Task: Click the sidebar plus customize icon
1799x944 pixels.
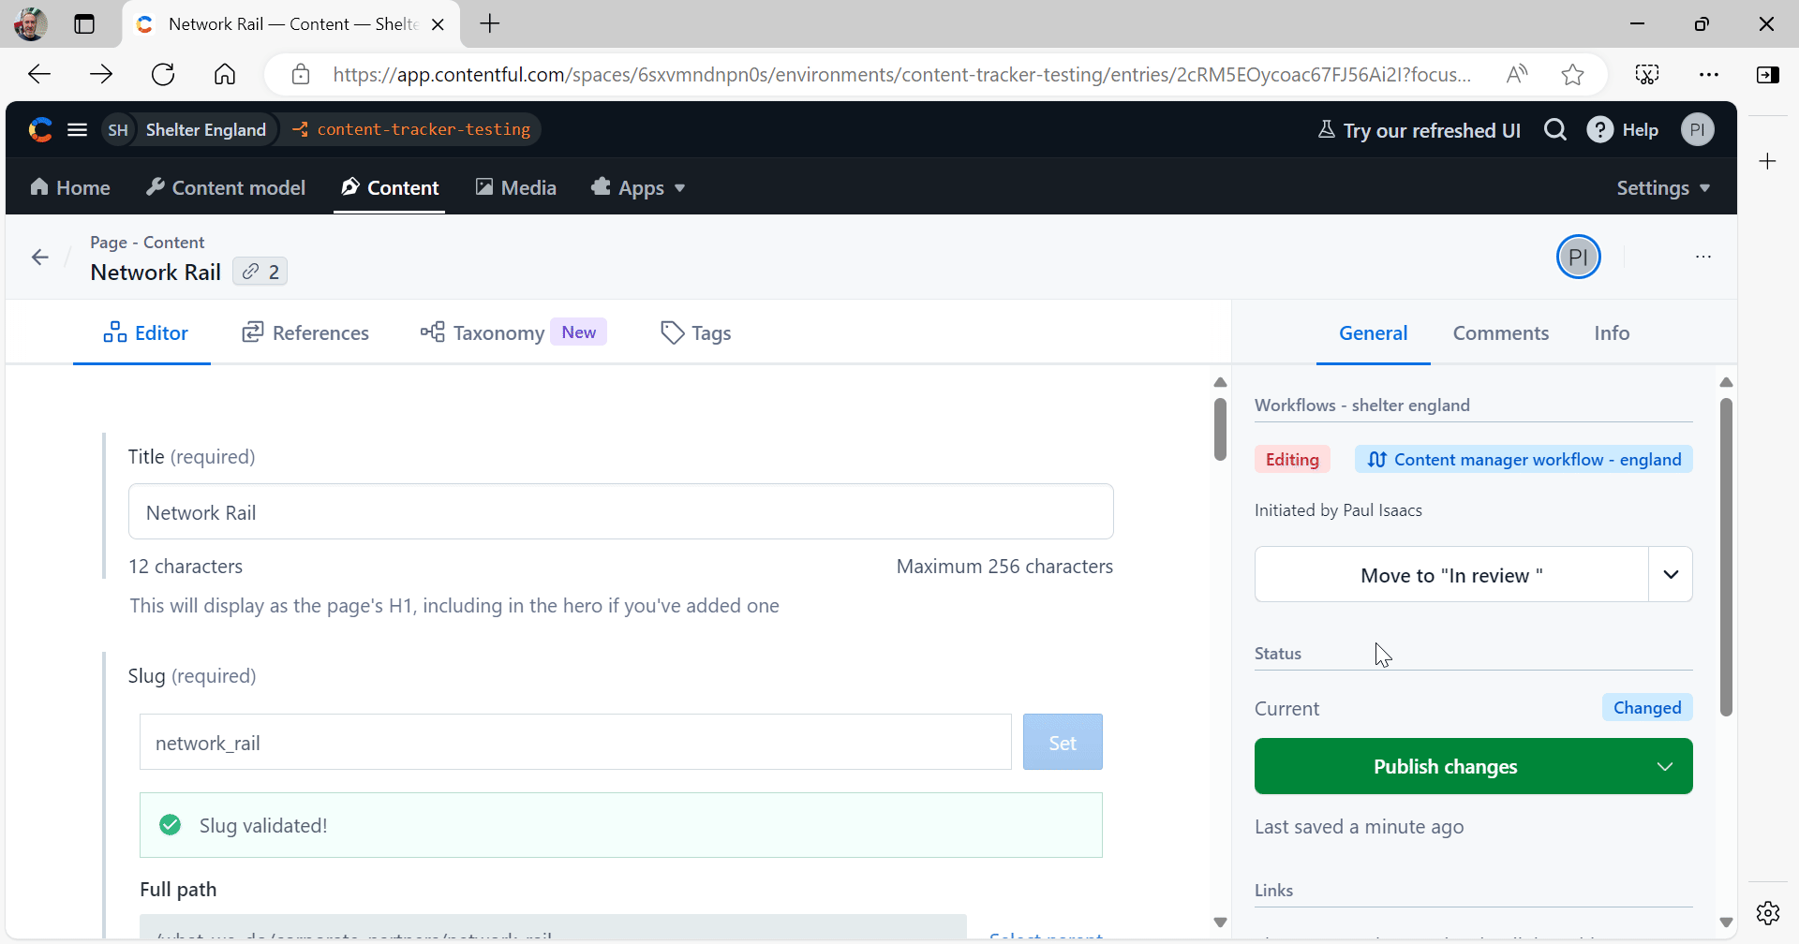Action: (x=1768, y=161)
